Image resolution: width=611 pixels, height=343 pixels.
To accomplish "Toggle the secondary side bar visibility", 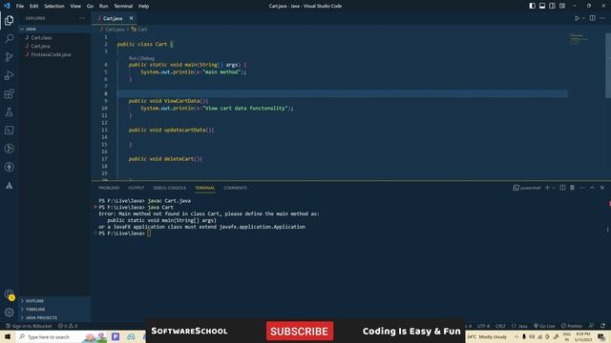I will pyautogui.click(x=552, y=6).
